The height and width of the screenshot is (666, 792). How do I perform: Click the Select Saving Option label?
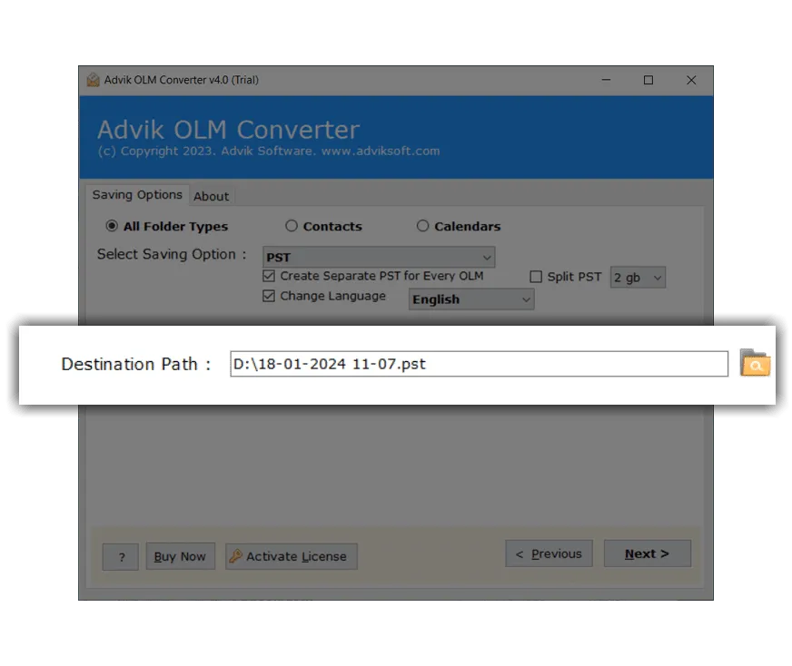pos(172,254)
